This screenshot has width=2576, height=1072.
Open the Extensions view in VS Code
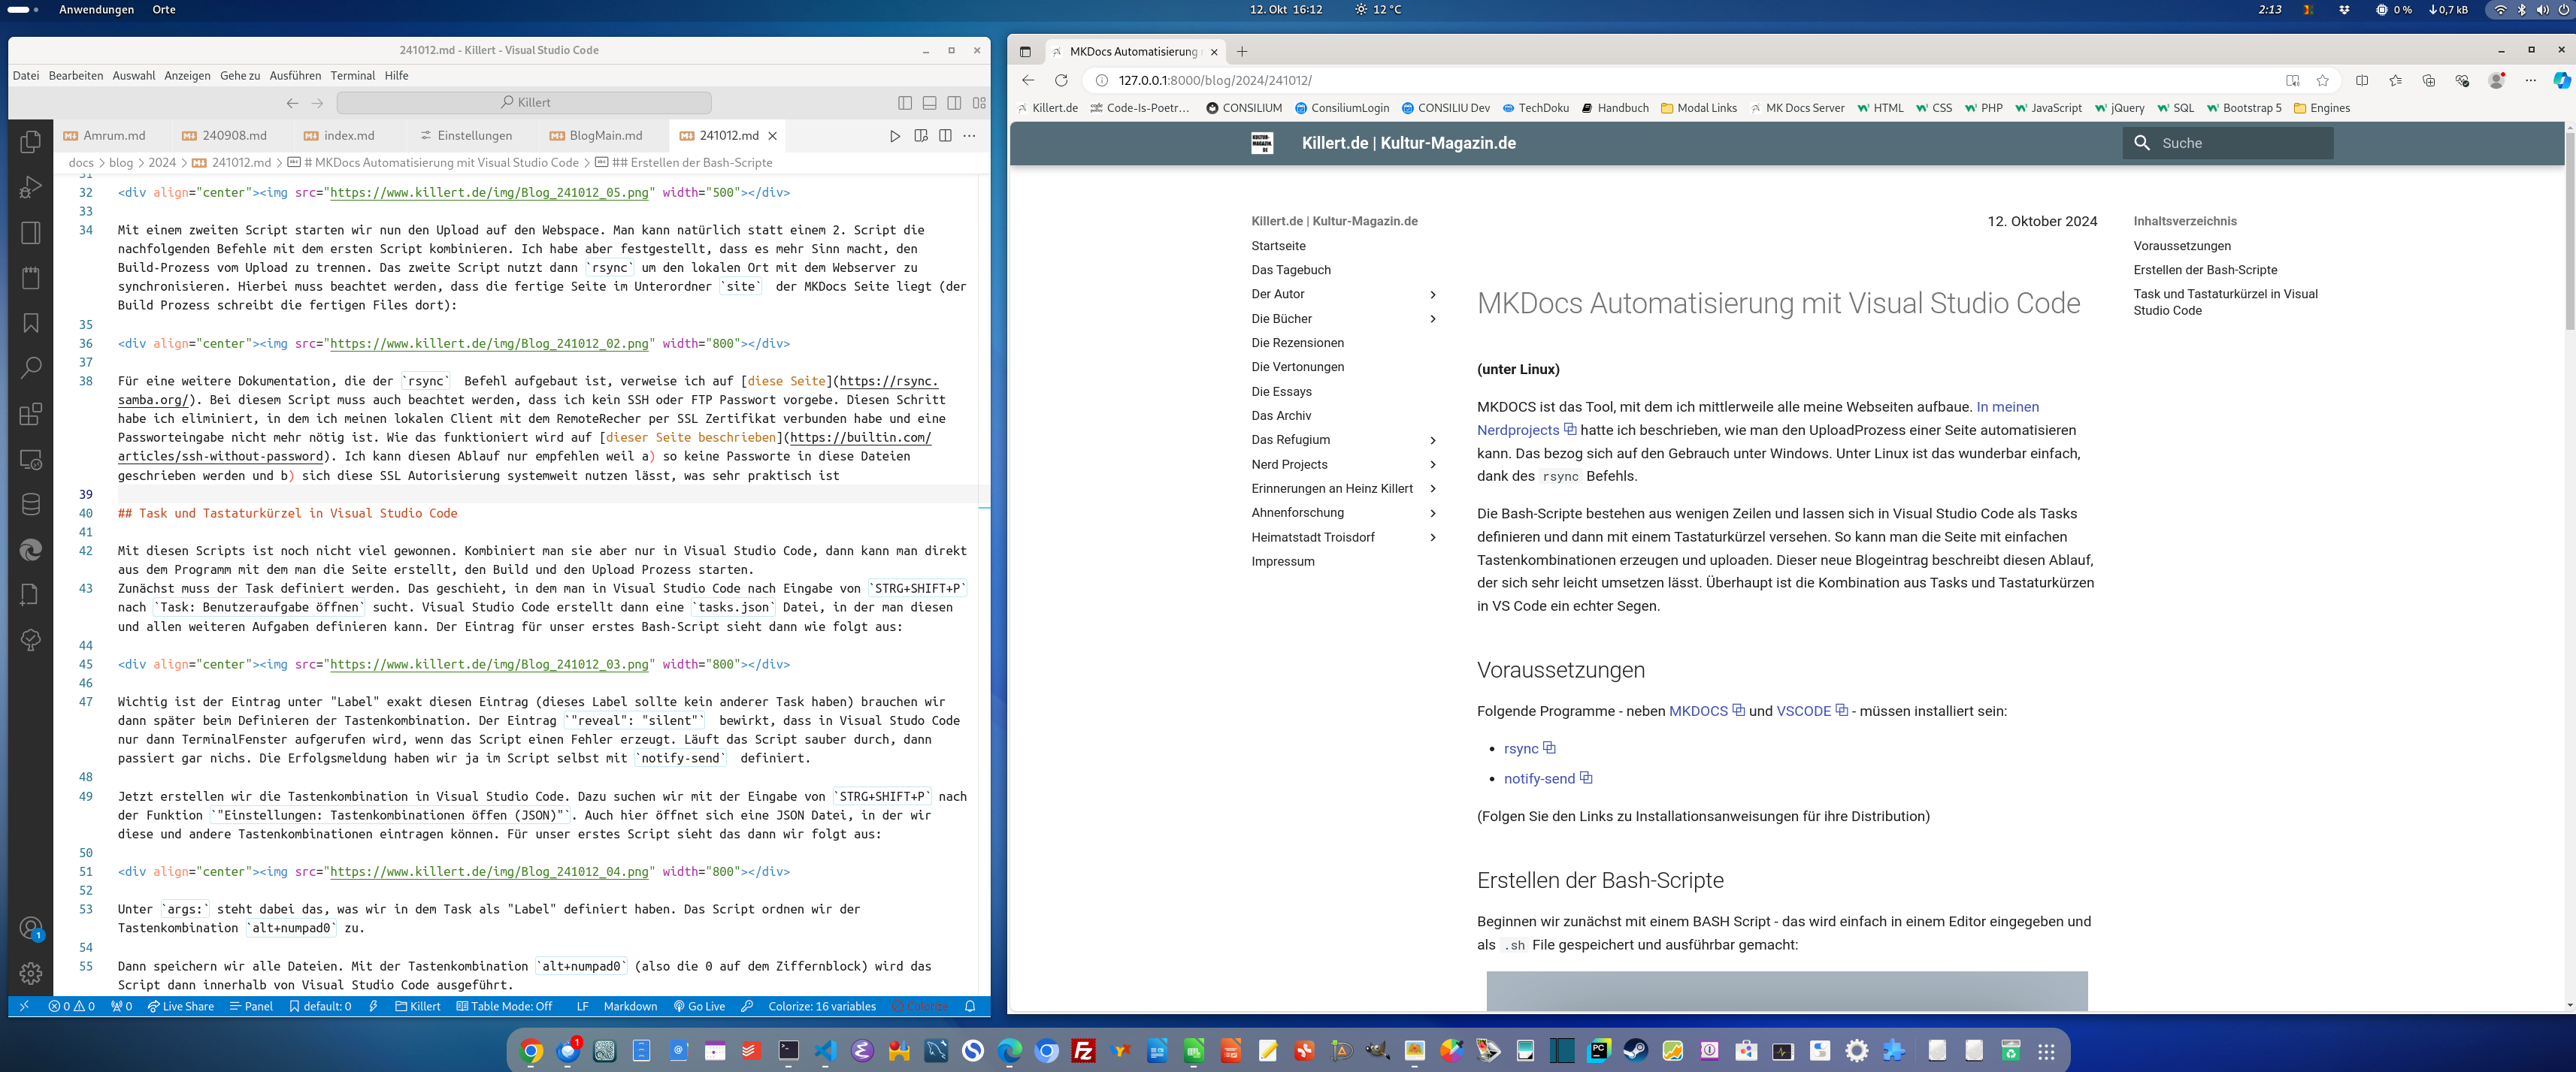pyautogui.click(x=31, y=414)
